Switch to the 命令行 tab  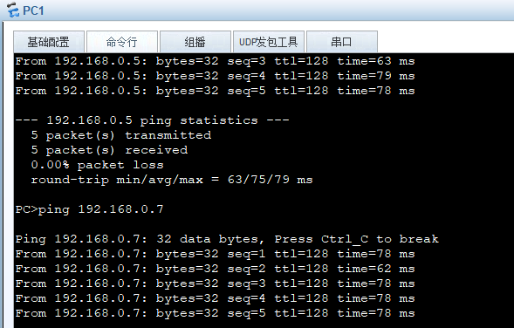click(x=122, y=42)
